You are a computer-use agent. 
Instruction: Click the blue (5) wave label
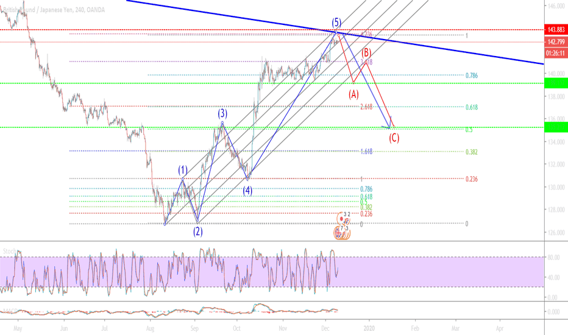point(336,23)
